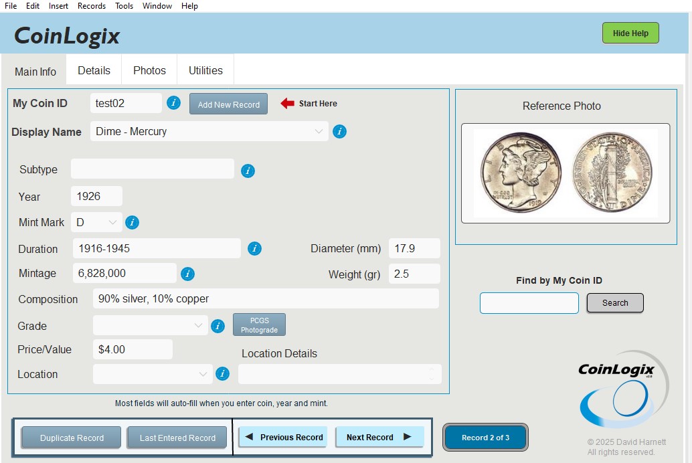Open the Window menu

(x=157, y=6)
